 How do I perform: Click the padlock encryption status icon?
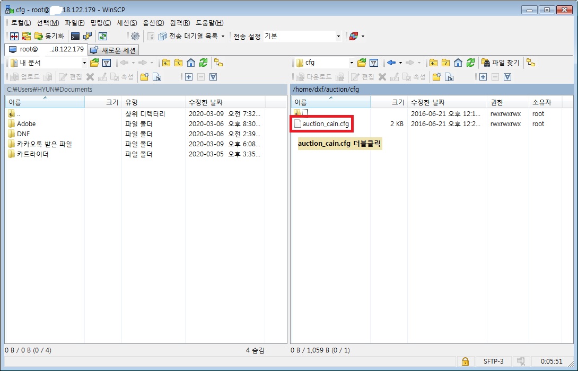[x=465, y=361]
